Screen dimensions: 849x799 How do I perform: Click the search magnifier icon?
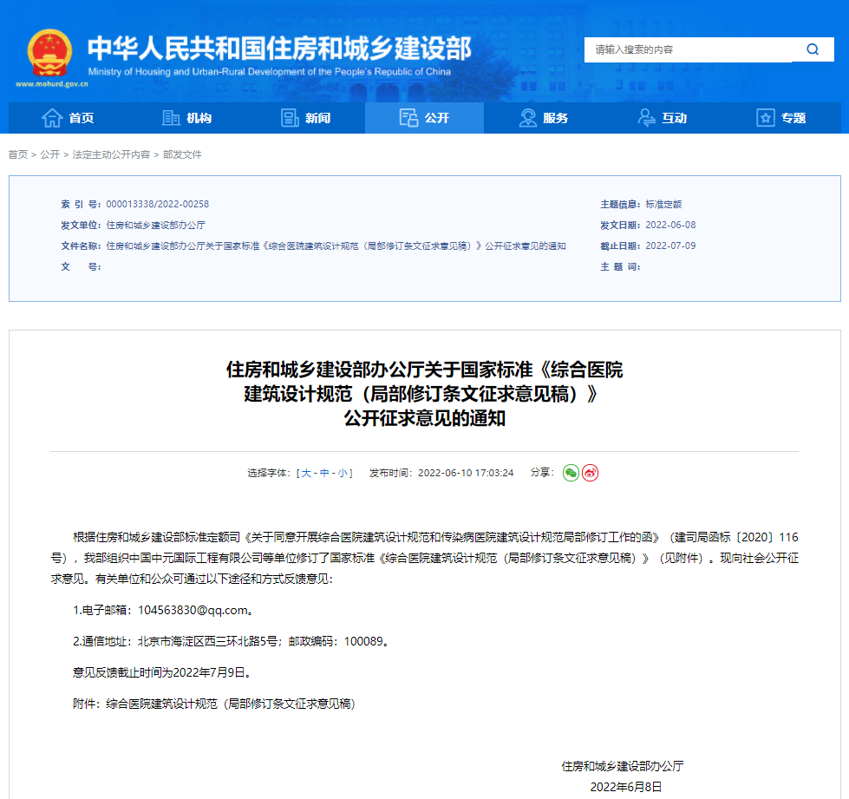pyautogui.click(x=813, y=49)
